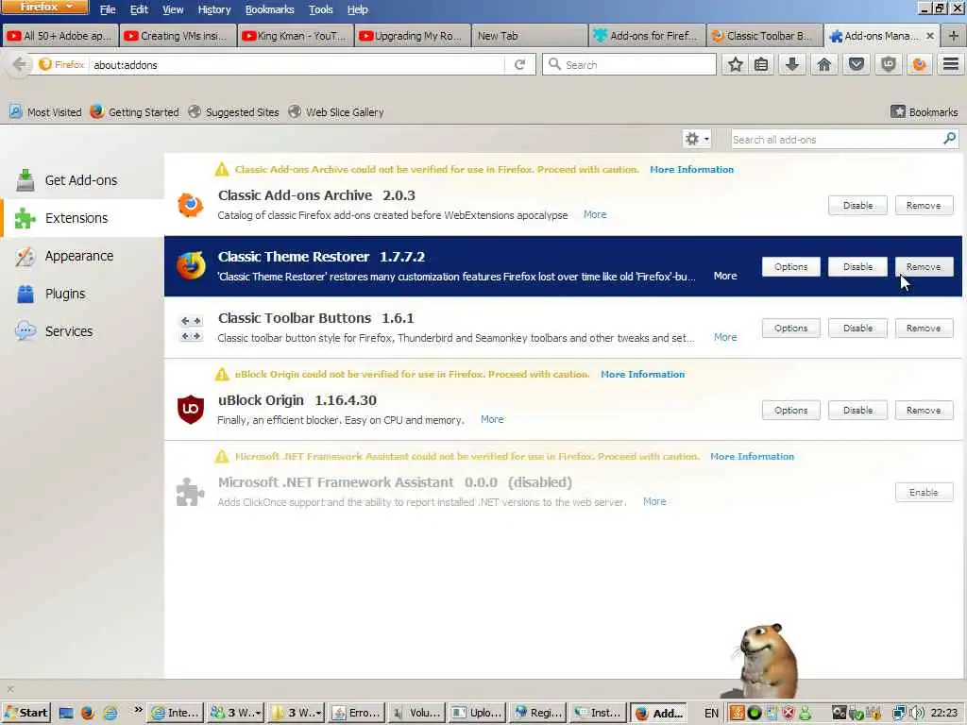The width and height of the screenshot is (967, 725).
Task: Click More link for Classic Toolbar Buttons
Action: pyautogui.click(x=725, y=337)
